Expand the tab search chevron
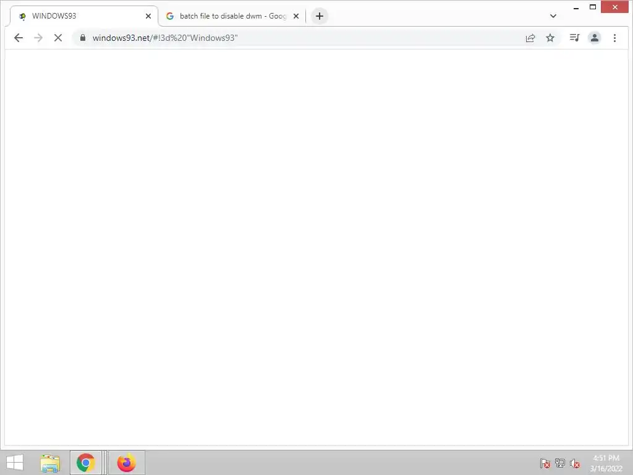 pyautogui.click(x=553, y=16)
